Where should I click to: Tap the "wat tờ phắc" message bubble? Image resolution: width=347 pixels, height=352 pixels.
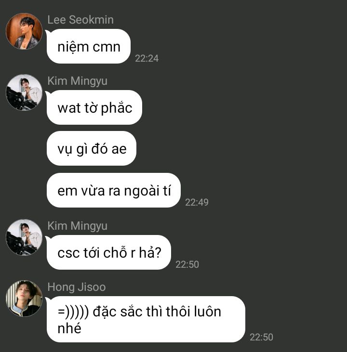94,107
